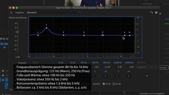169x95 pixels.
Task: Click the 9,1 Q width value
Action: pos(106,71)
